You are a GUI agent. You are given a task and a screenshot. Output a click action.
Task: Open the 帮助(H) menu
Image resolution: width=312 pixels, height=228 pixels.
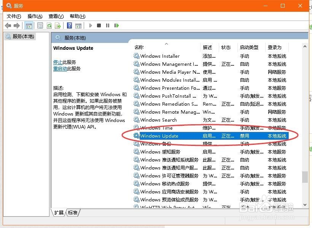point(77,16)
